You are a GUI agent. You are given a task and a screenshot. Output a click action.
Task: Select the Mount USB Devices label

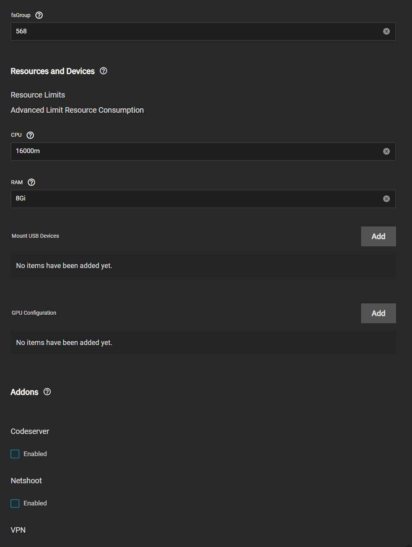[35, 236]
